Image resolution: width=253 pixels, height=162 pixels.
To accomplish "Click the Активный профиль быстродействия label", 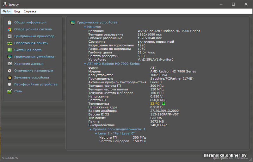I will (x=117, y=82).
